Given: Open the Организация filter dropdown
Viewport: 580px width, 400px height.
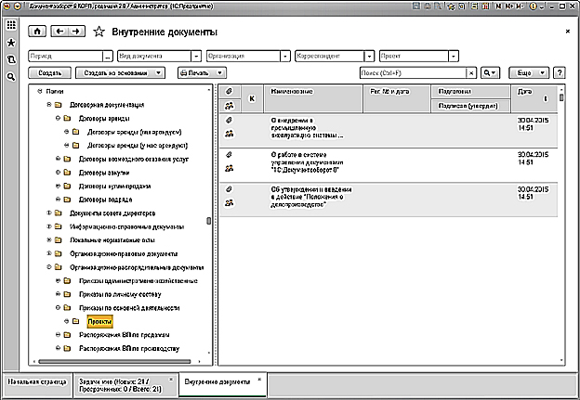Looking at the screenshot, I should pyautogui.click(x=286, y=56).
